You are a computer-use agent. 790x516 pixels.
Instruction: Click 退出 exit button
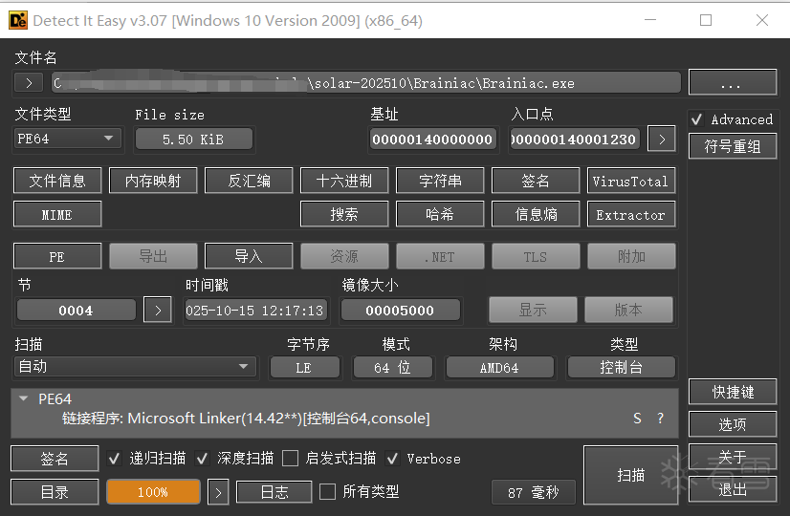click(x=732, y=489)
